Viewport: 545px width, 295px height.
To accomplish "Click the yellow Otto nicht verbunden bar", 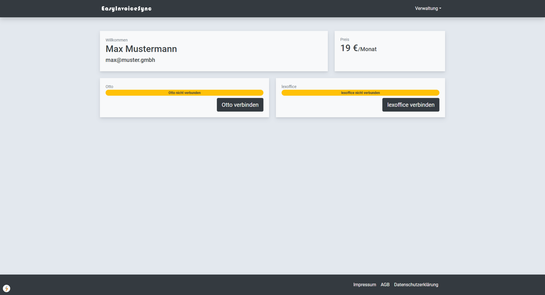I will point(184,93).
